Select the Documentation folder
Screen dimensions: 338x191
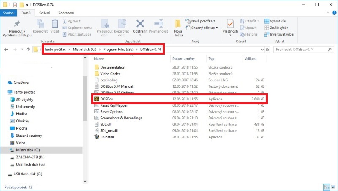click(112, 67)
